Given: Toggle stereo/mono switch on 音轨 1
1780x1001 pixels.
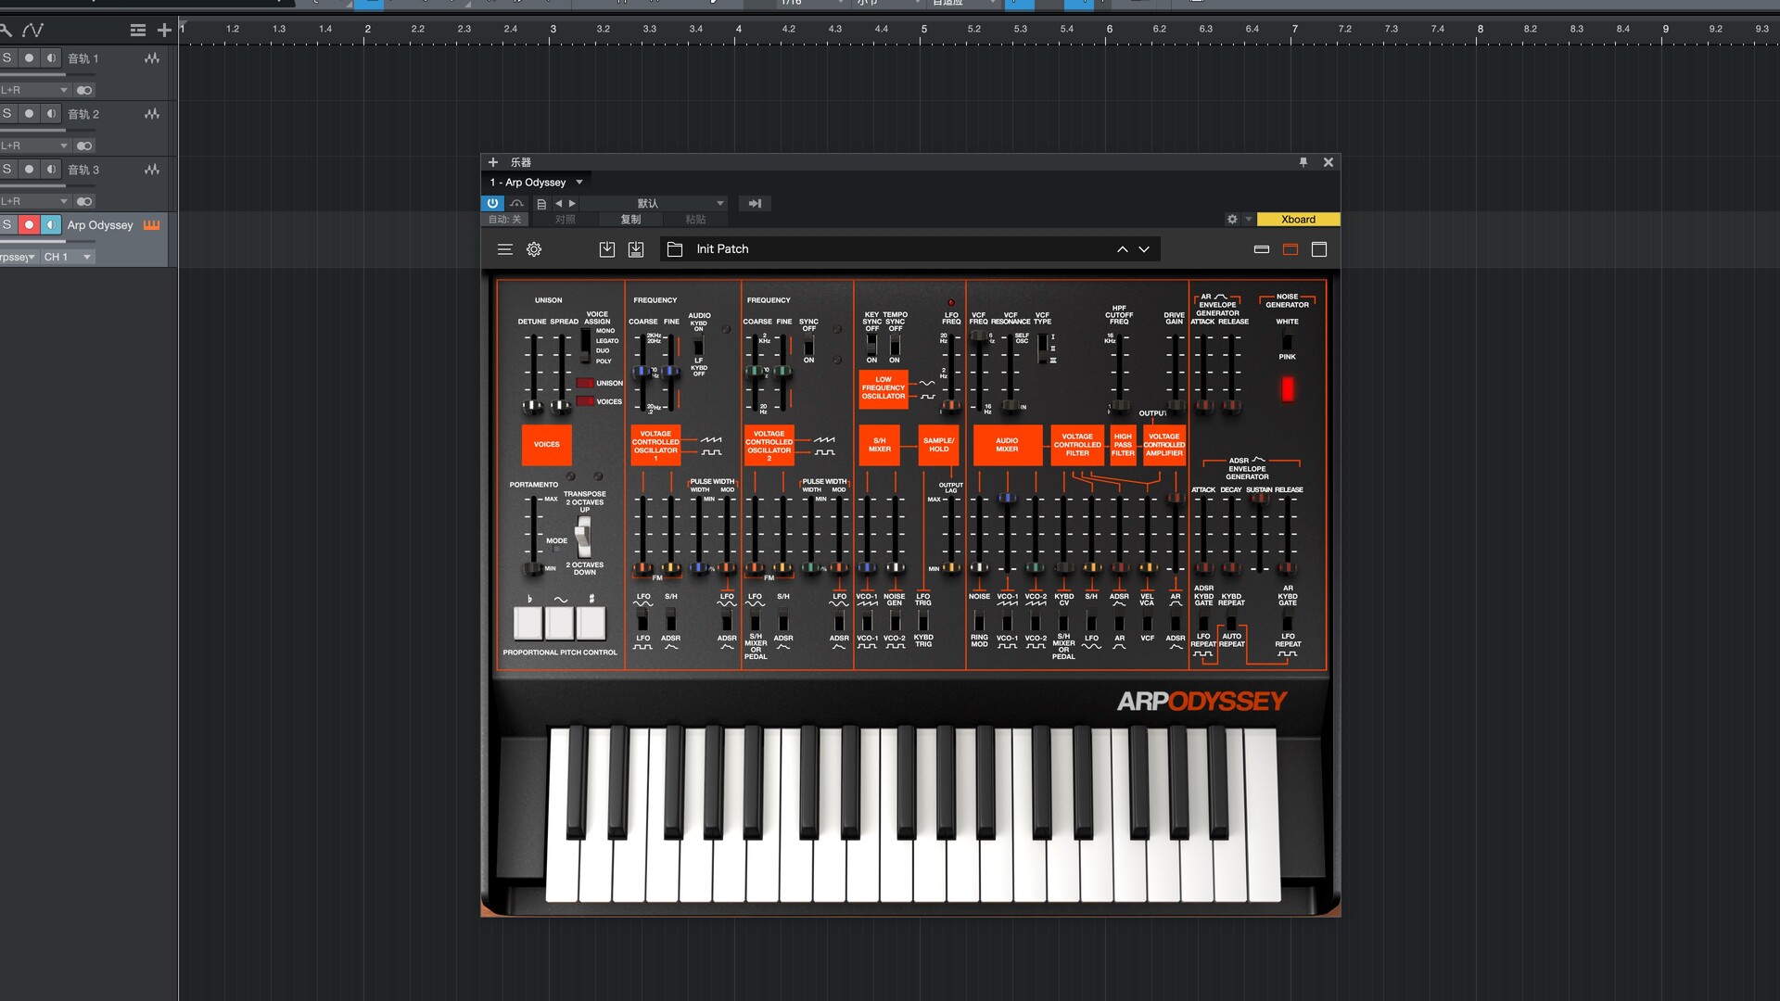Looking at the screenshot, I should (x=84, y=90).
